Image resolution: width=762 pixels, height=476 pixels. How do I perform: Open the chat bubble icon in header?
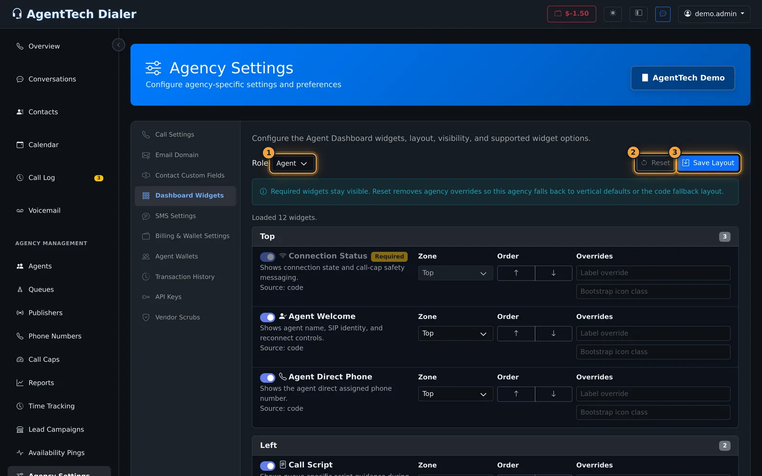coord(663,14)
